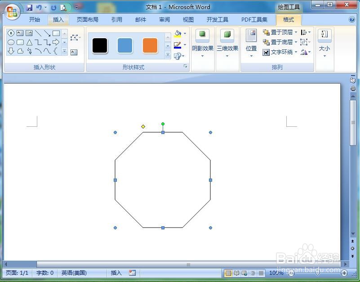Open the edit shape dropdown
Image resolution: width=360 pixels, height=282 pixels.
pos(76,37)
